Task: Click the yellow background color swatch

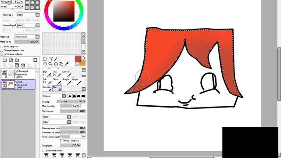Action: point(83,63)
